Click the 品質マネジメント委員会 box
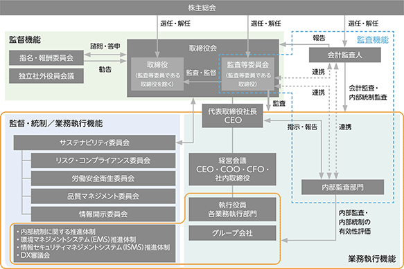 pyautogui.click(x=103, y=196)
